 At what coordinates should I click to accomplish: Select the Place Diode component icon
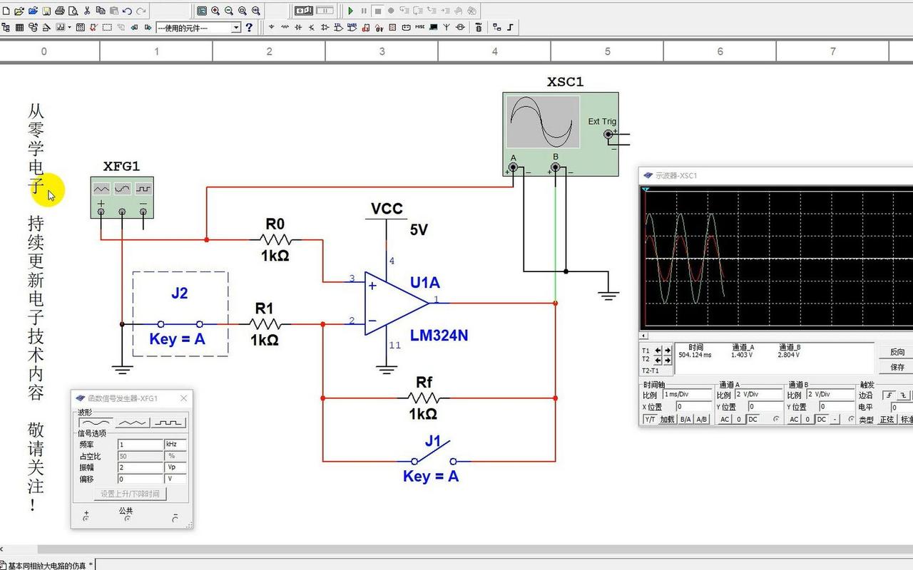coord(298,28)
